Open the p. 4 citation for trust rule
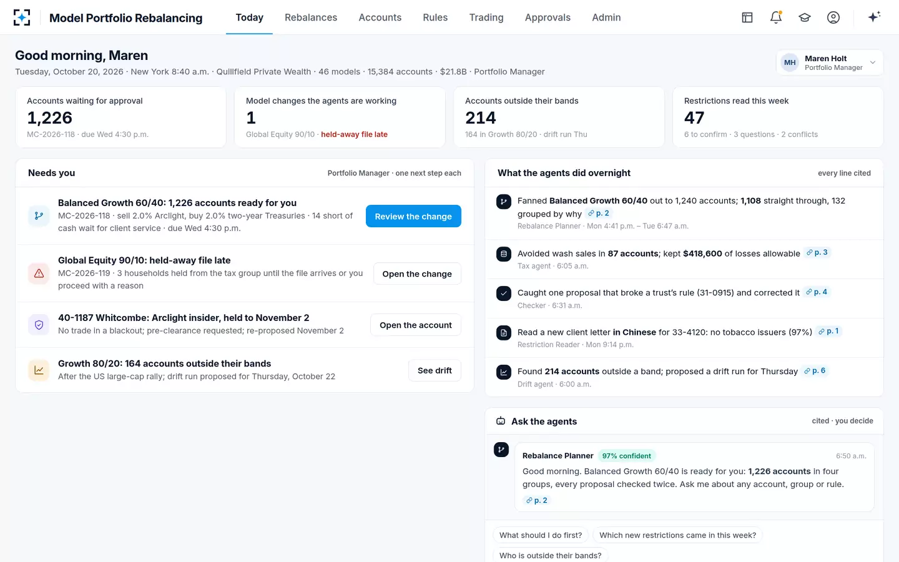This screenshot has height=562, width=899. pyautogui.click(x=817, y=292)
